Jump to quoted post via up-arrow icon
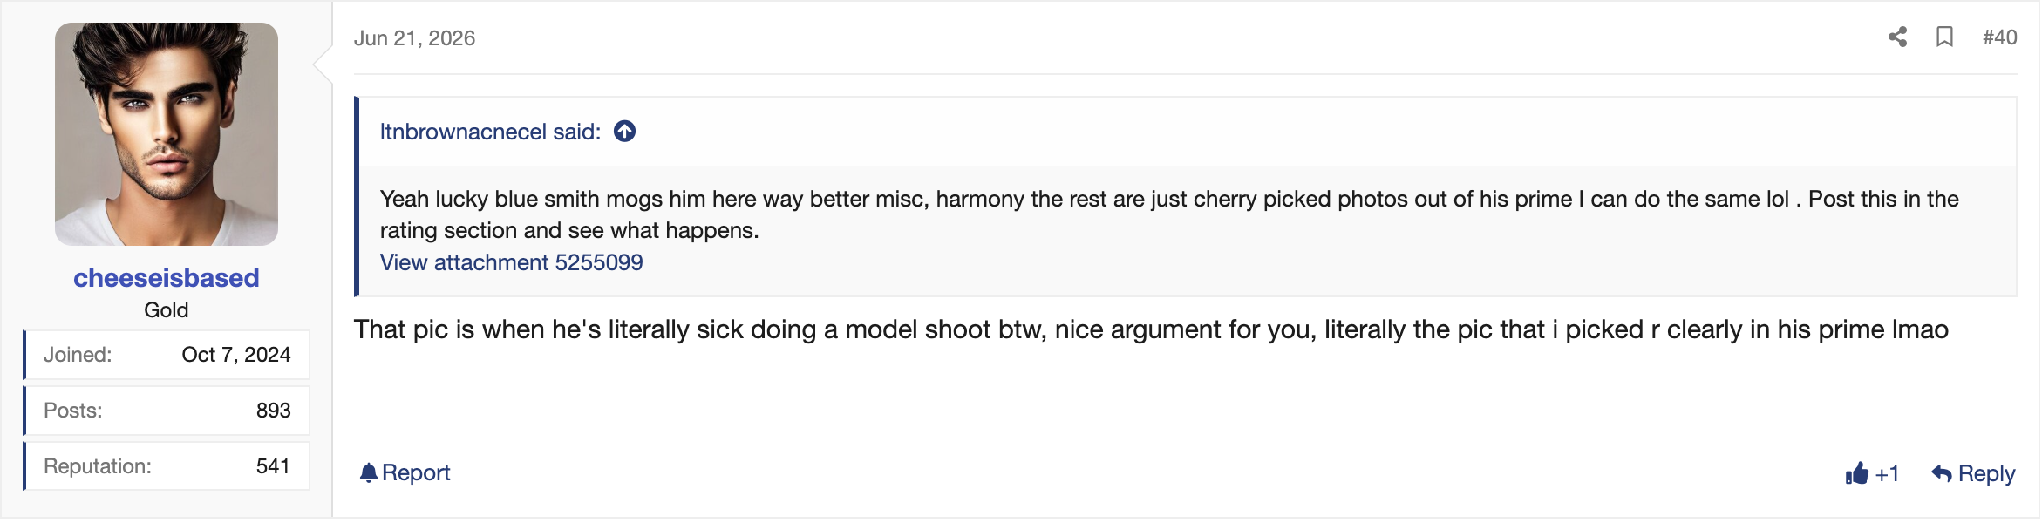This screenshot has height=523, width=2042. coord(624,132)
